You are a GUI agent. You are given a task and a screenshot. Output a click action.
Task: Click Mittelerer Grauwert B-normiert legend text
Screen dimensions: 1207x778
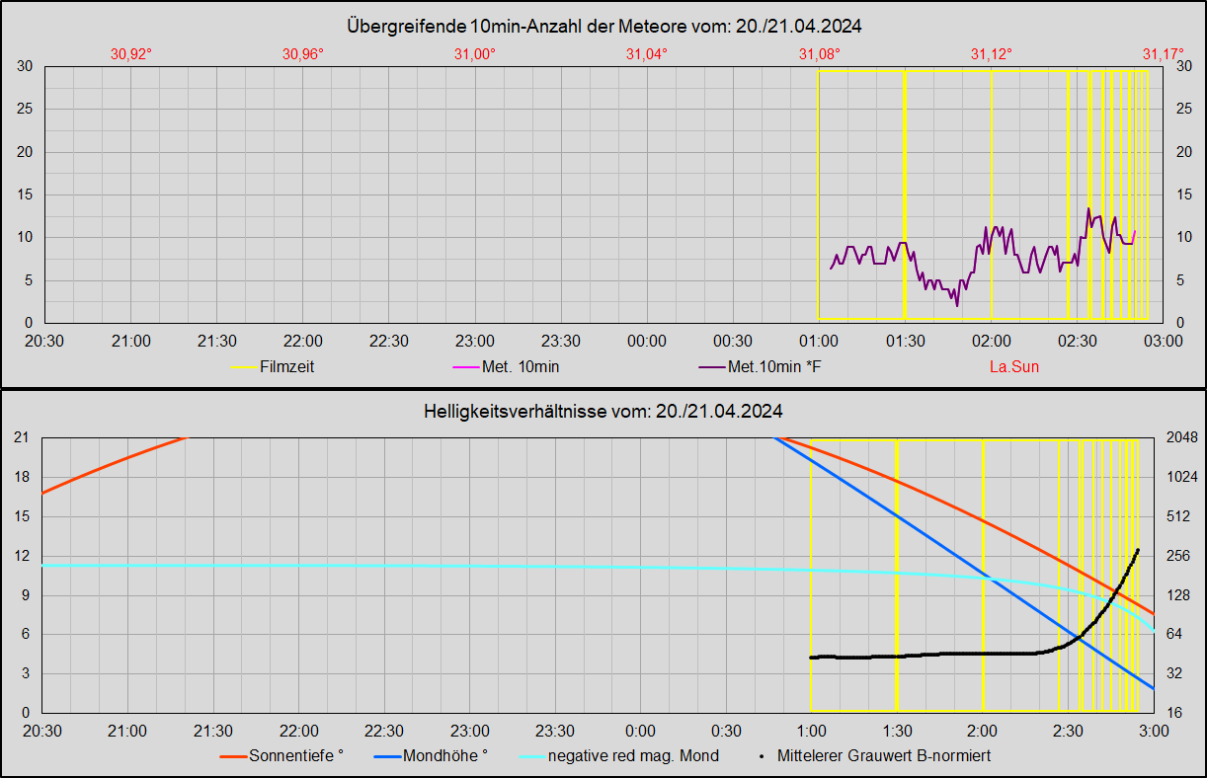[884, 756]
